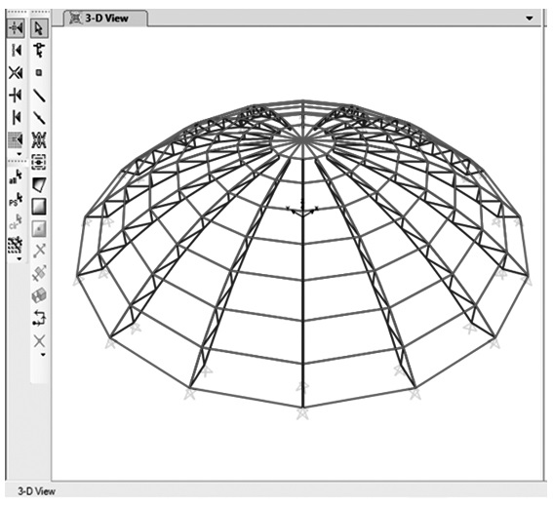The width and height of the screenshot is (553, 507).
Task: Toggle snap to intersections
Action: [x=16, y=73]
